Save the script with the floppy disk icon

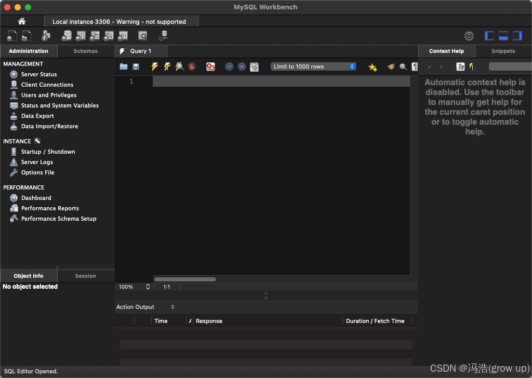(136, 66)
